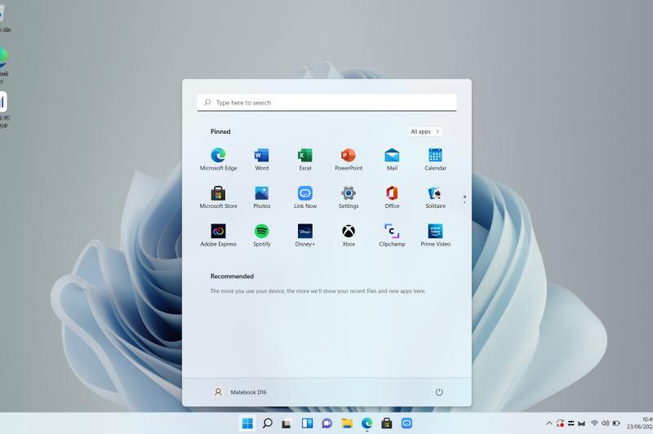Open the pinned Calendar app
This screenshot has width=653, height=434.
click(435, 159)
